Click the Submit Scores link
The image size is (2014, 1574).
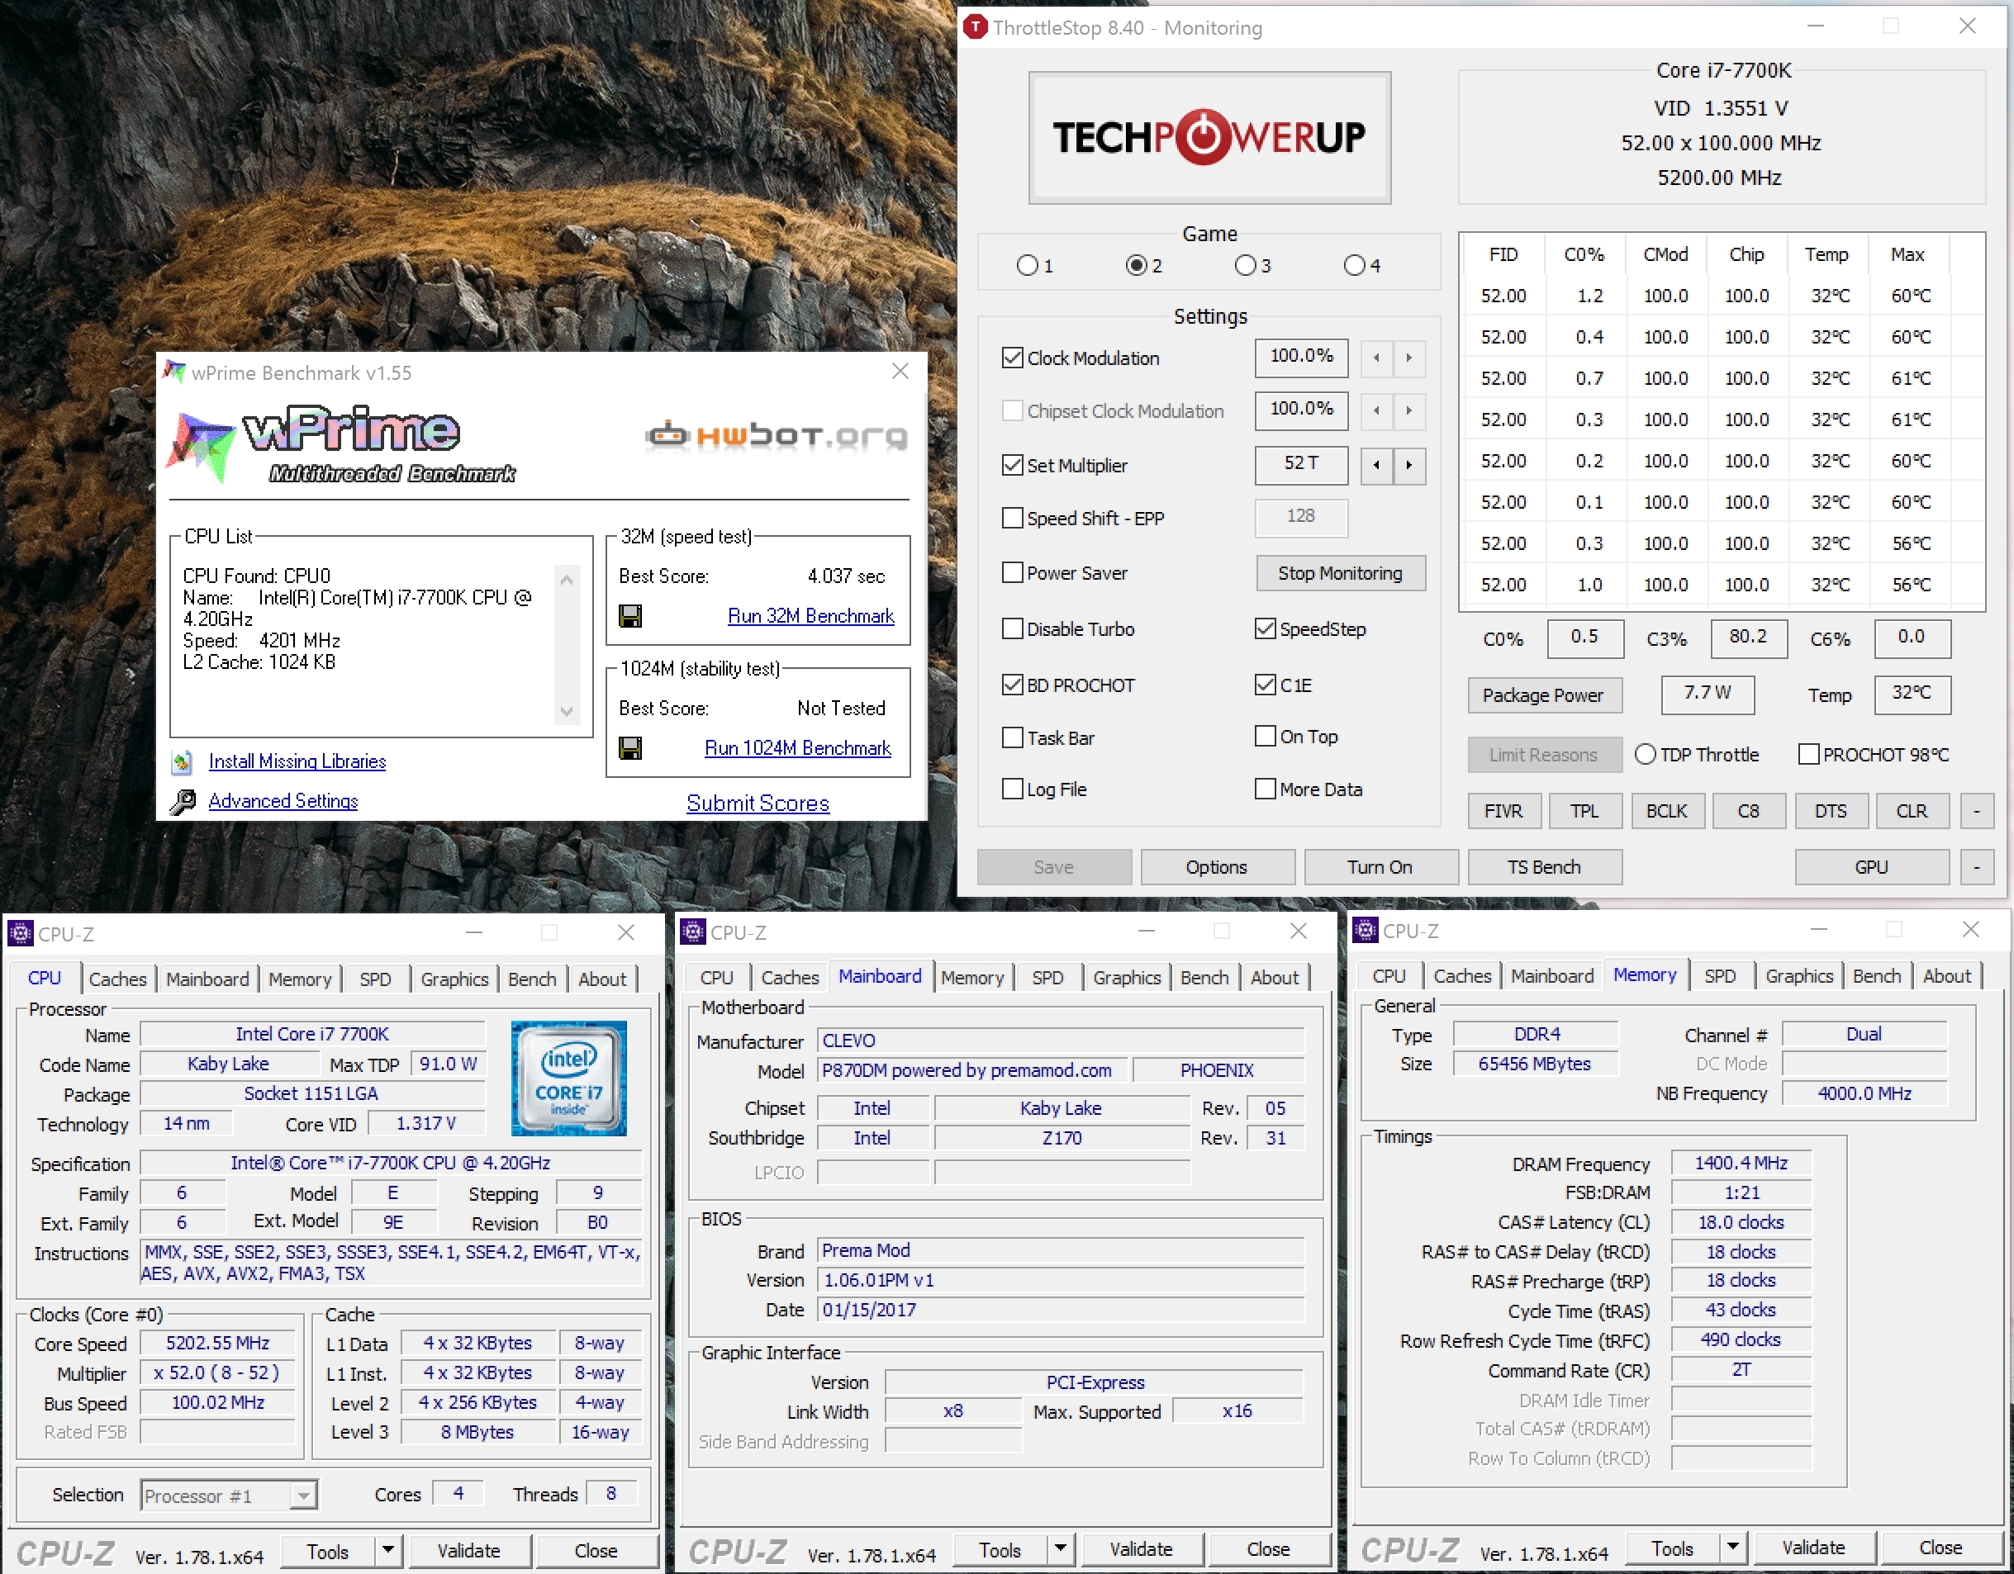(x=757, y=804)
